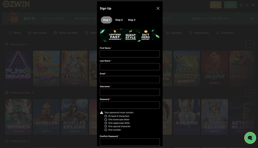
Task: Click the Last Name input field
Action: [130, 67]
